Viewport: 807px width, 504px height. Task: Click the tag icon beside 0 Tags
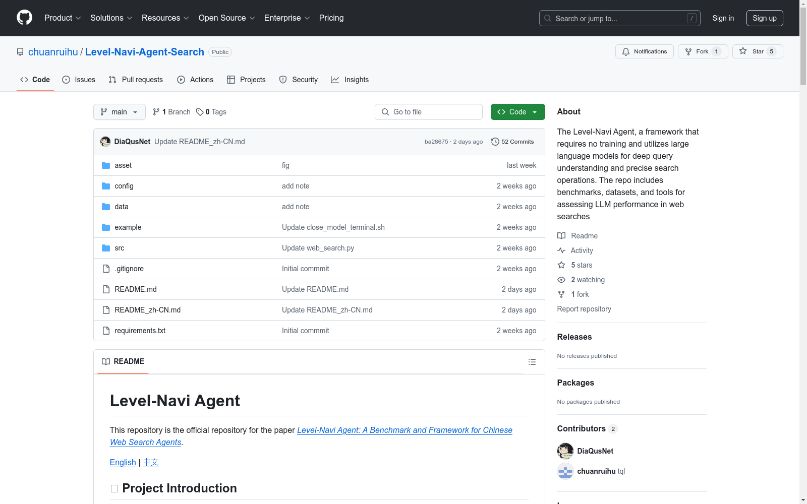[200, 112]
